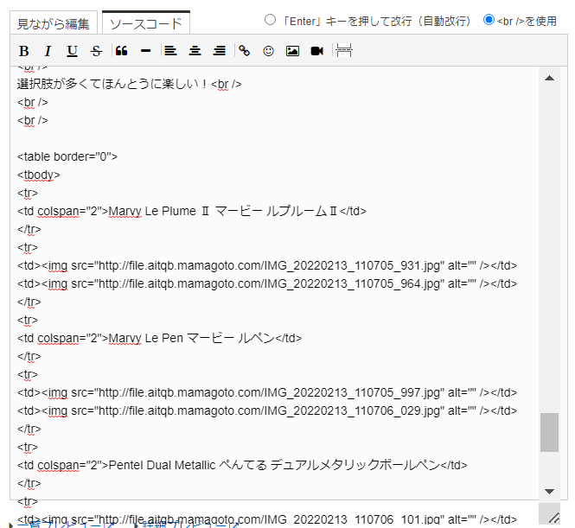Switch to the 見ながら編集 tab
The height and width of the screenshot is (528, 575).
click(x=54, y=23)
